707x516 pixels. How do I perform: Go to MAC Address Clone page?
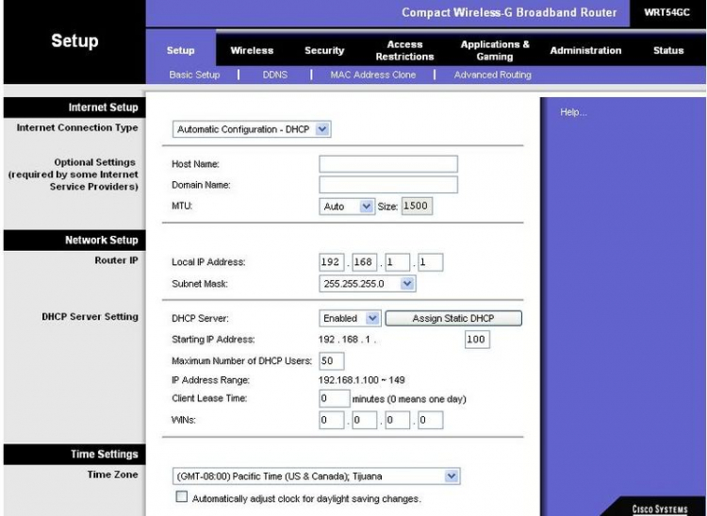(x=373, y=75)
